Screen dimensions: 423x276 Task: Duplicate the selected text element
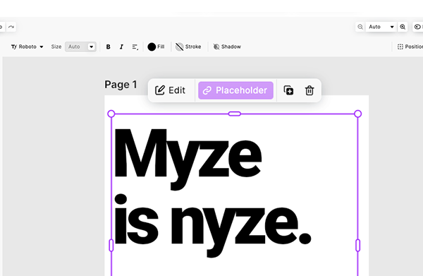pos(288,90)
